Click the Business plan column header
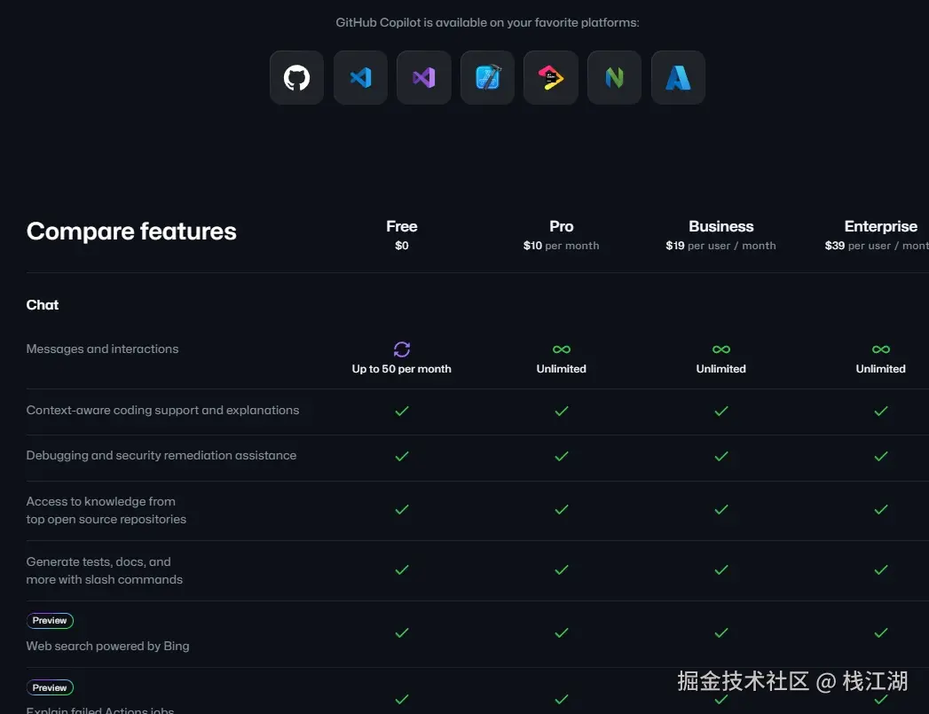 (x=721, y=227)
